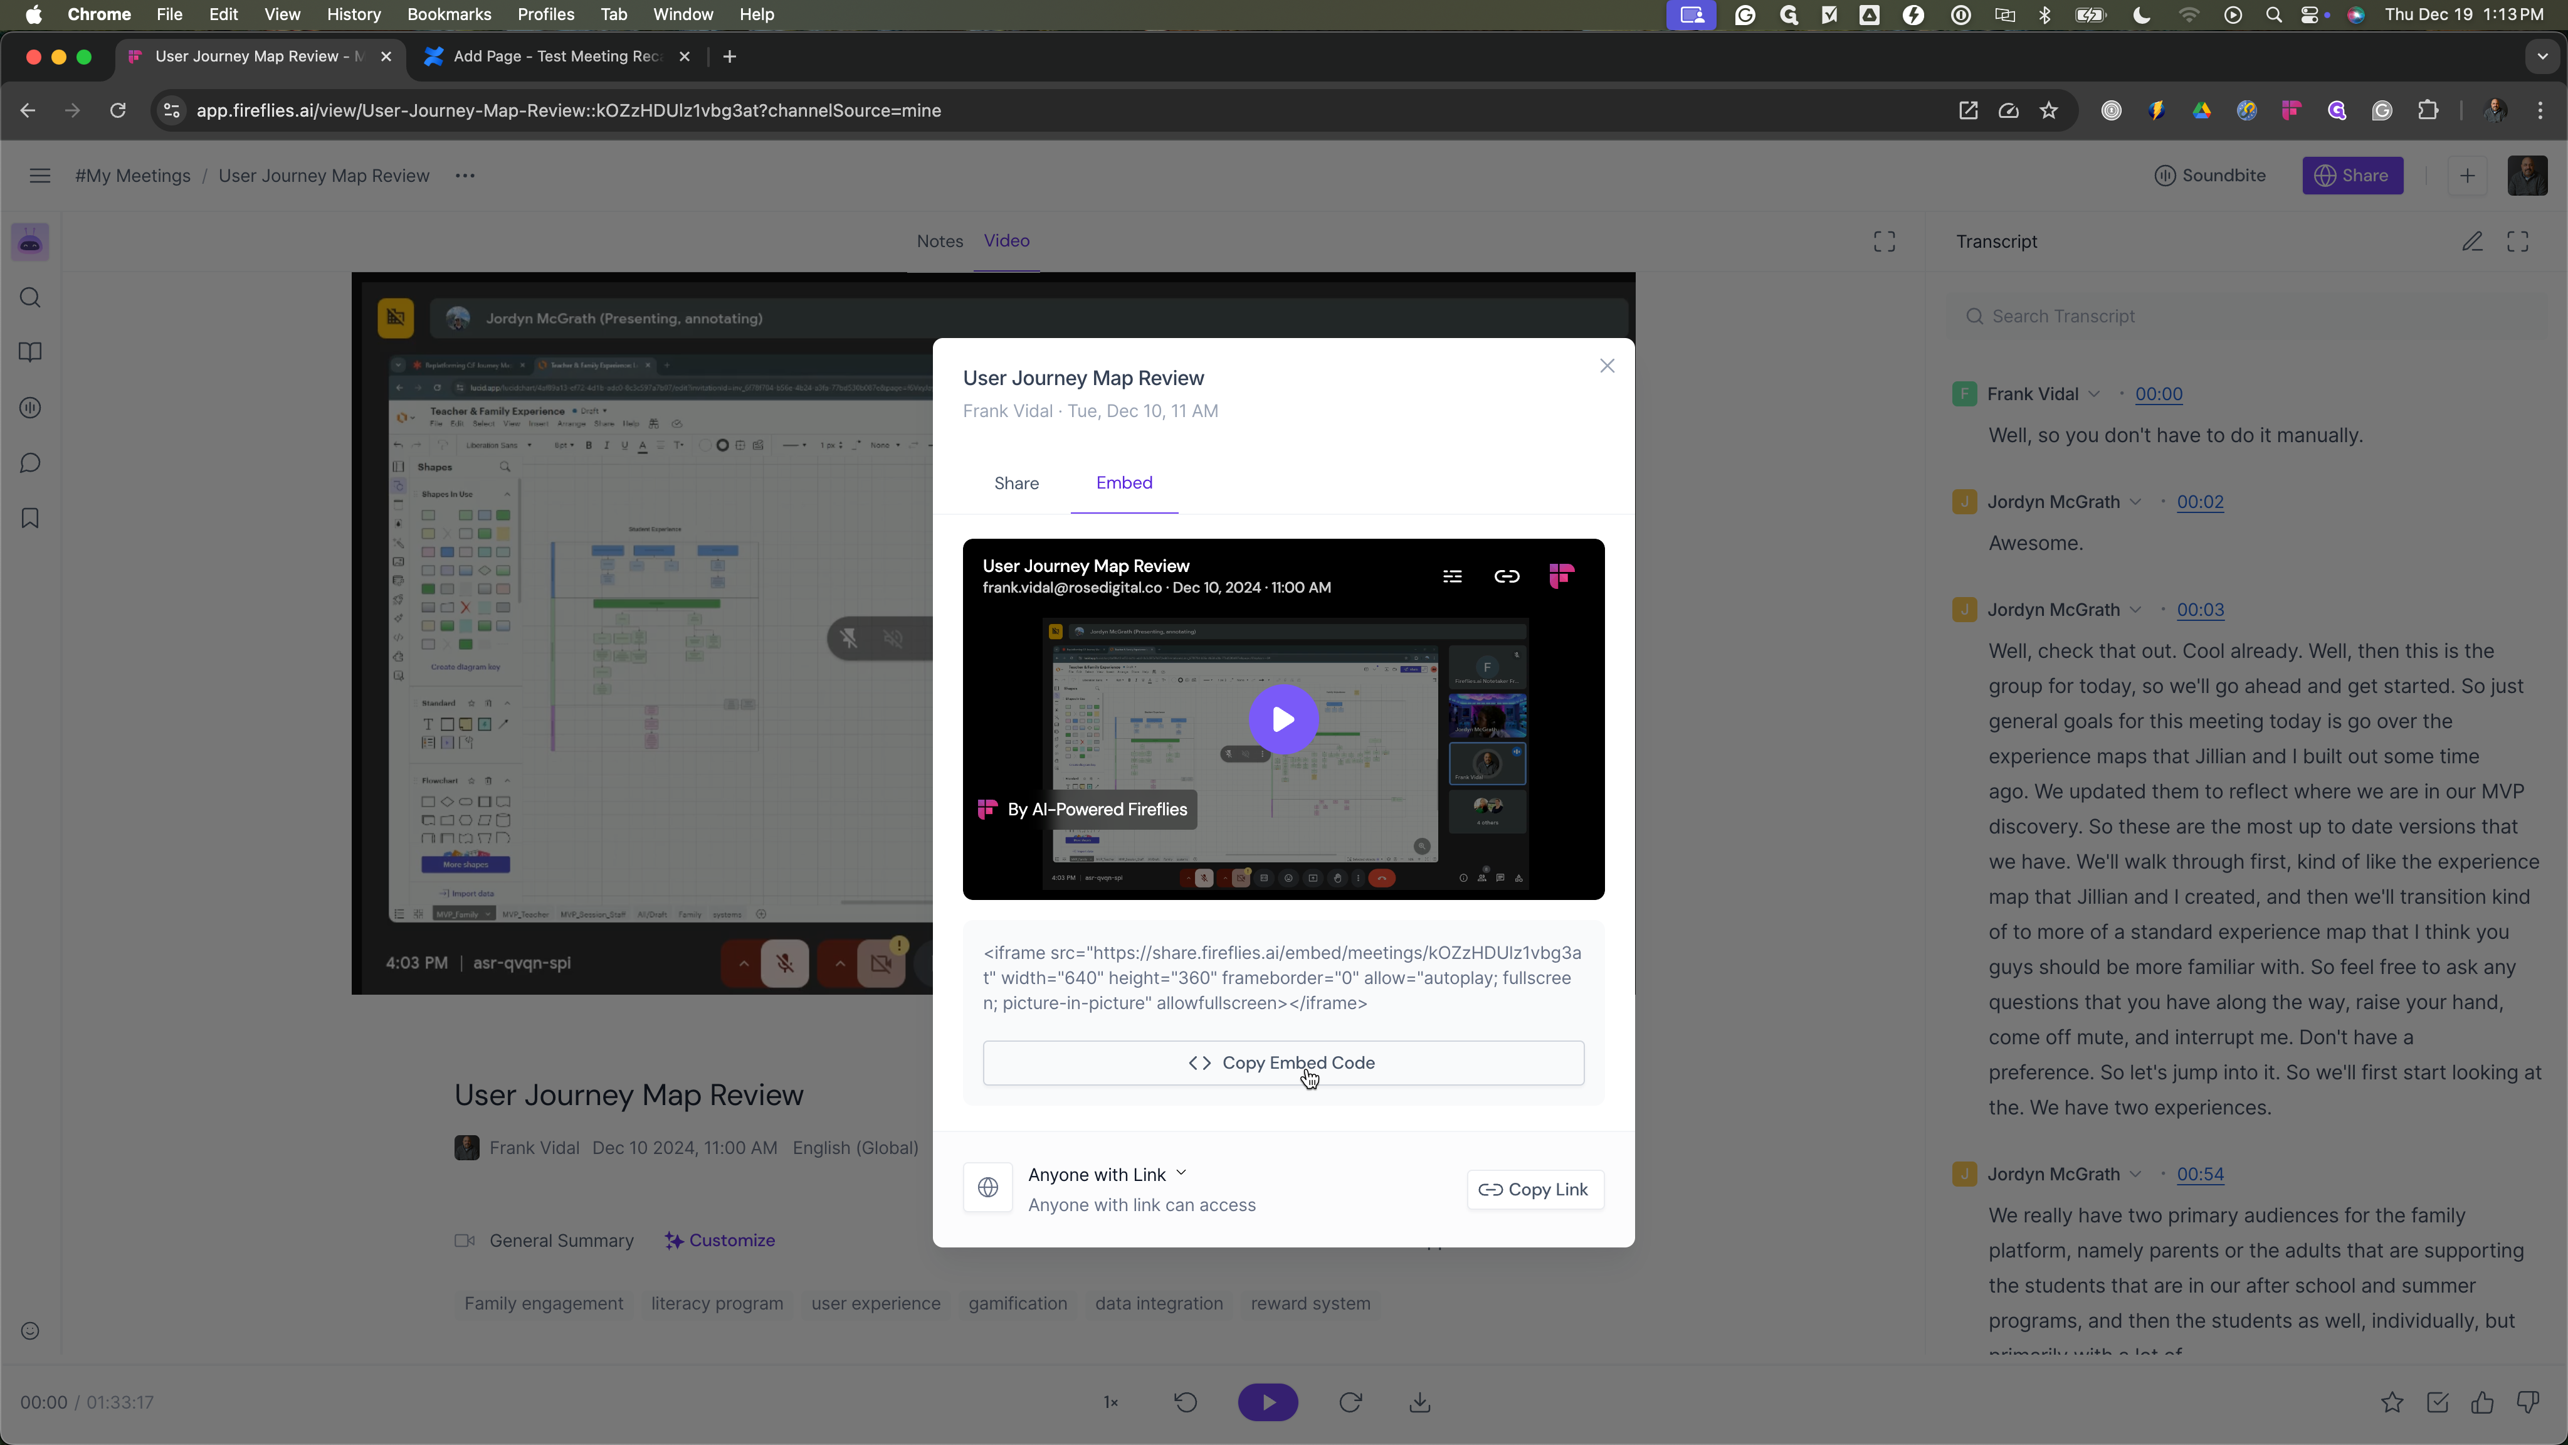The width and height of the screenshot is (2568, 1445).
Task: Reload the page in Chrome
Action: [x=118, y=110]
